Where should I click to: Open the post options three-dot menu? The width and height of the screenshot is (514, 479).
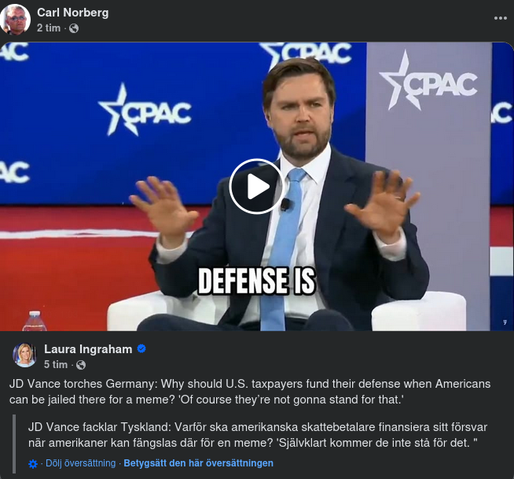(501, 18)
